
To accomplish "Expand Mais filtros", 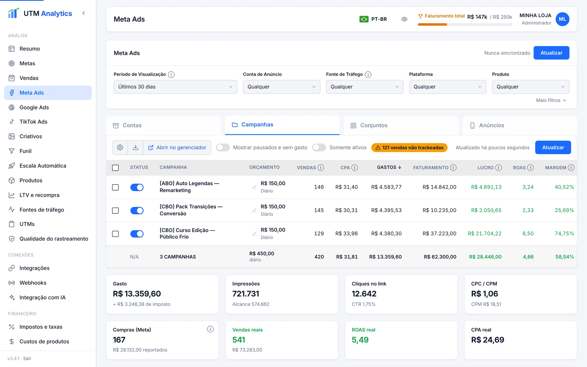I will pyautogui.click(x=551, y=100).
